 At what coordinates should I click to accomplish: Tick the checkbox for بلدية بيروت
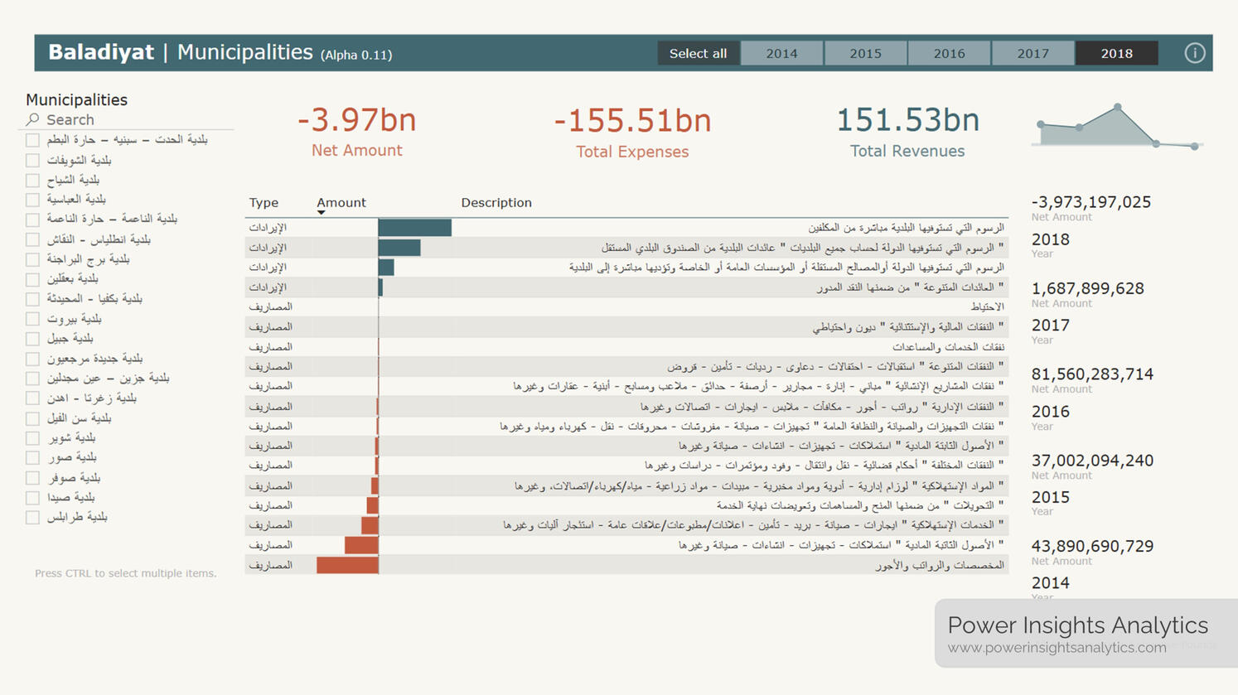pos(32,319)
